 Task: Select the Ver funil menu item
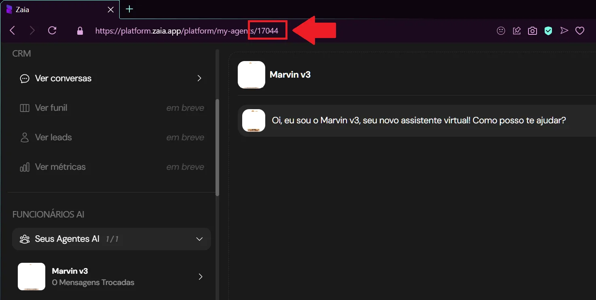coord(112,108)
